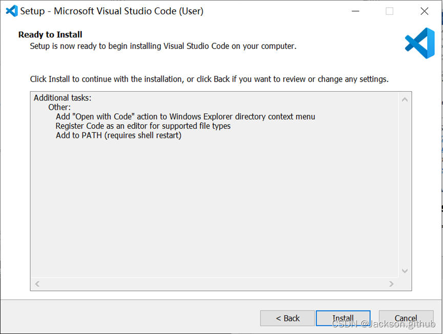Maximize the Setup window
Screen dimensions: 443x334
(389, 11)
